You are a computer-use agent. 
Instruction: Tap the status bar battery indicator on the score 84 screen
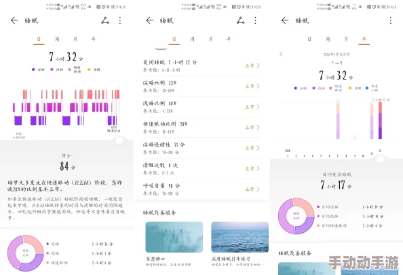point(115,7)
